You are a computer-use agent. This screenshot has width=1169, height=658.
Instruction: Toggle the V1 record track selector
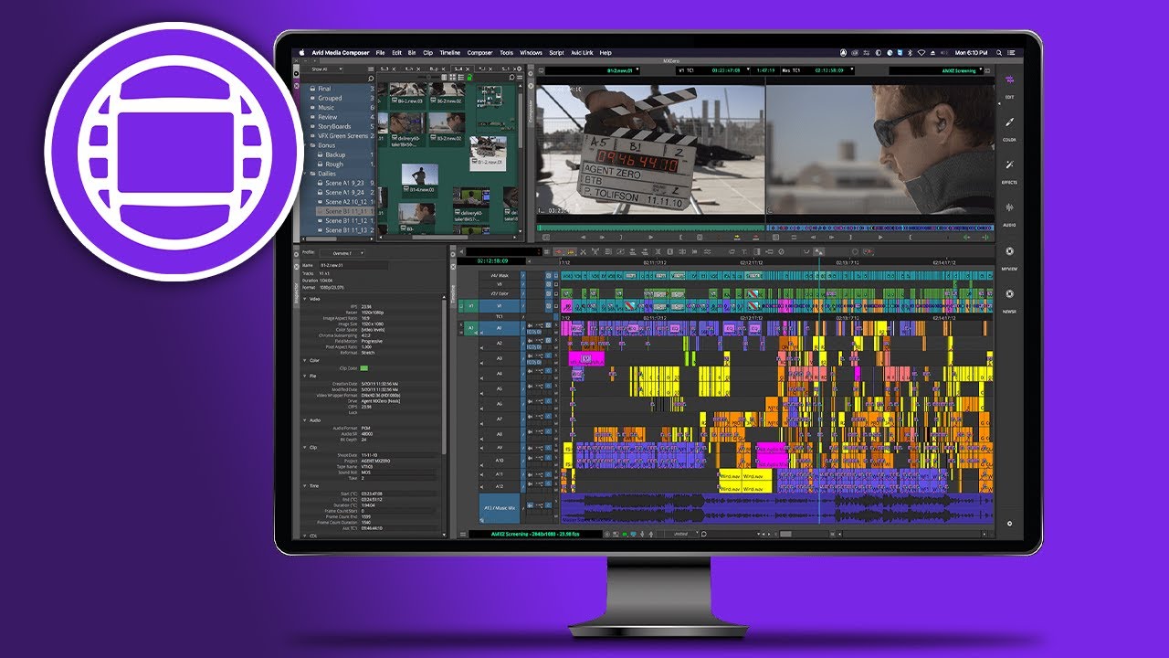pos(499,306)
